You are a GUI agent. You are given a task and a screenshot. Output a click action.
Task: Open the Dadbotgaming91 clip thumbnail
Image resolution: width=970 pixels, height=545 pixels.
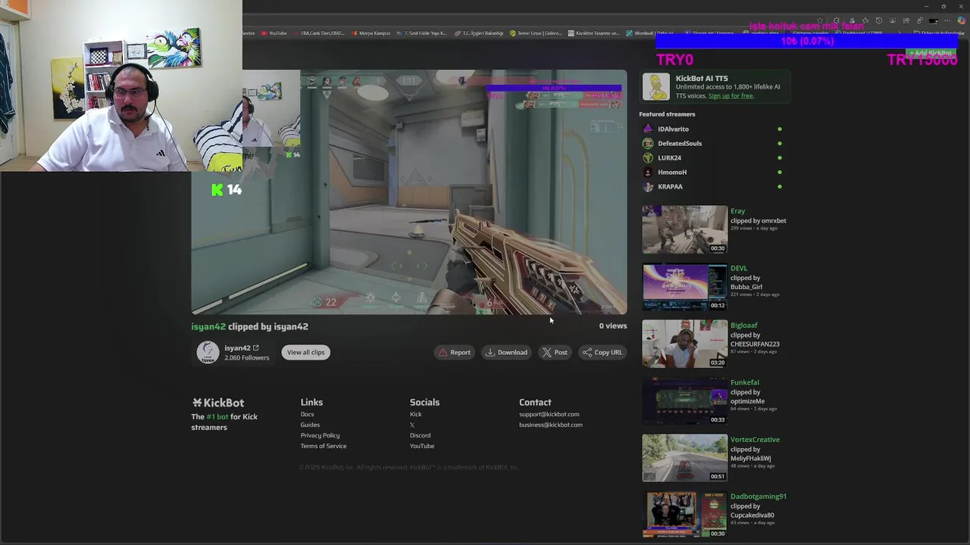tap(684, 515)
